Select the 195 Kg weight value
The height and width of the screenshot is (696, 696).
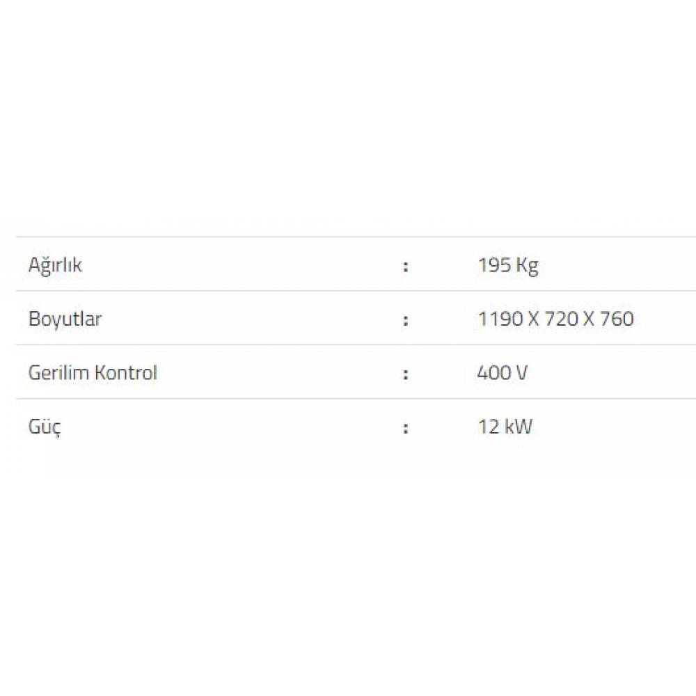point(508,265)
